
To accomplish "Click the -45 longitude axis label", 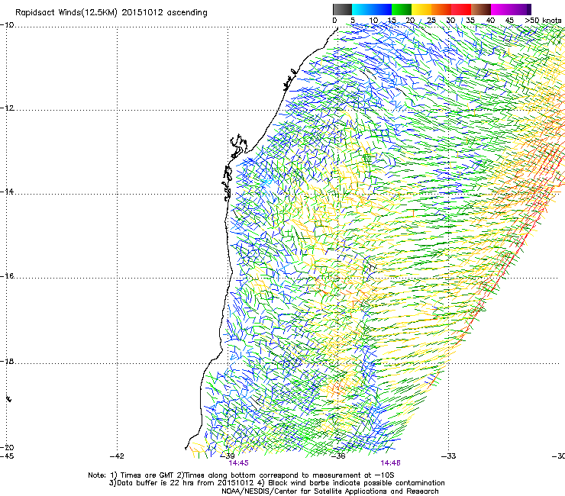I will (x=7, y=456).
